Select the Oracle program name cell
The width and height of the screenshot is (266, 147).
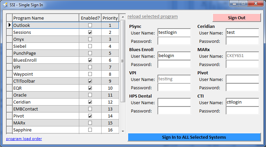46,95
